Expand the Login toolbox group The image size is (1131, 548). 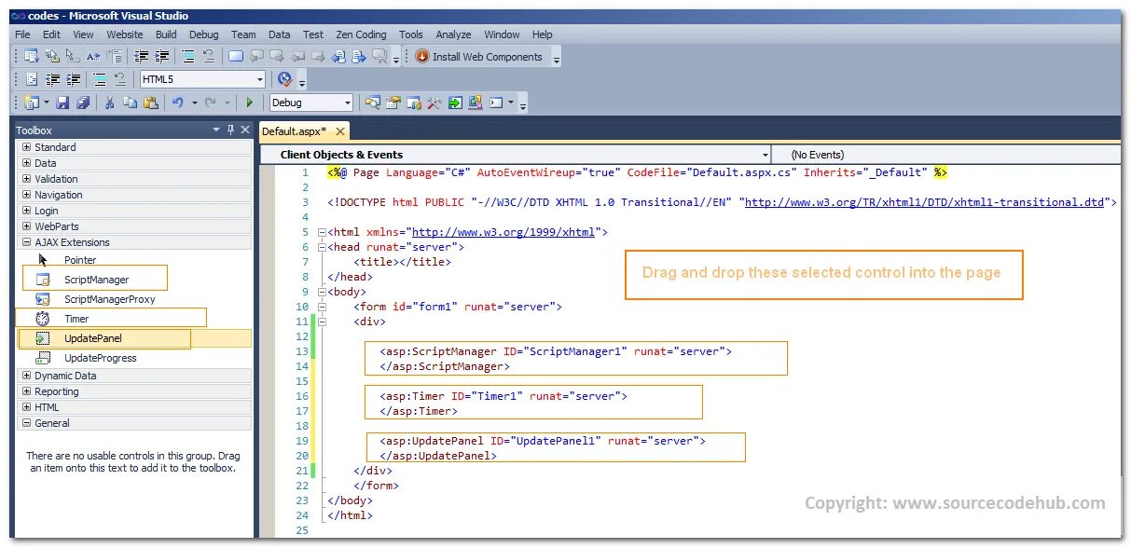26,211
